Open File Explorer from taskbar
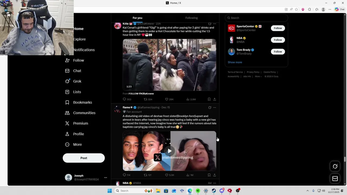 coord(158,191)
